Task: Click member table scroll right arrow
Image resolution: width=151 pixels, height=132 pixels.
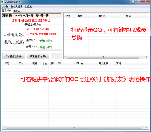Action: click(147, 127)
